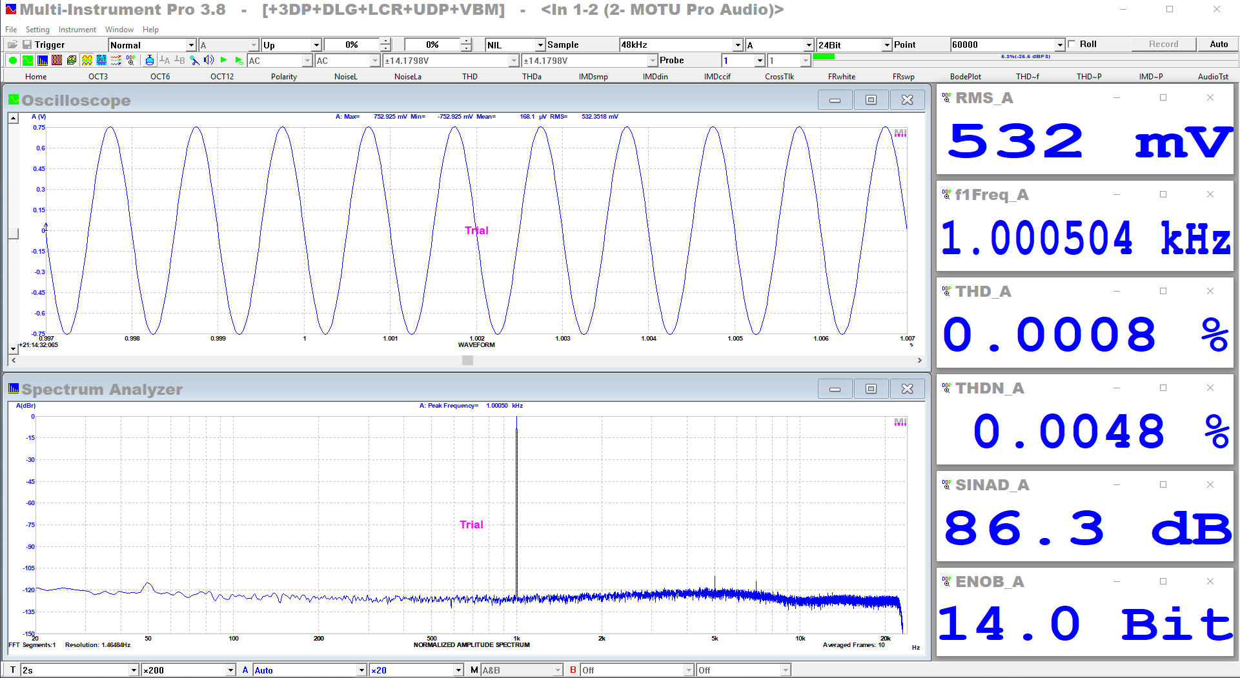Click the blue flask calibration icon
Screen dimensions: 1240x678
click(149, 60)
